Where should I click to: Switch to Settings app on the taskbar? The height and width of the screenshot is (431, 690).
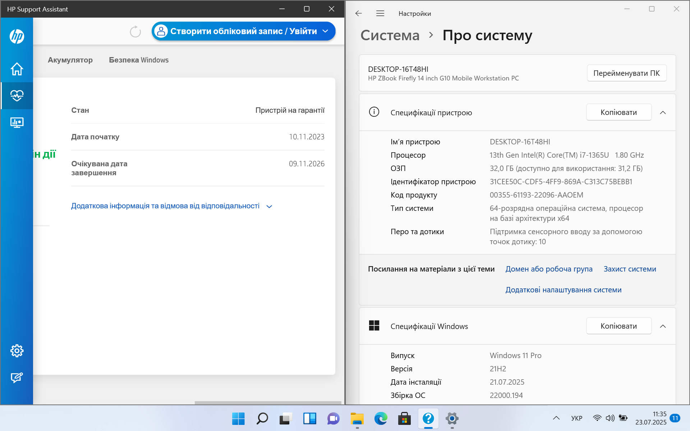pyautogui.click(x=452, y=418)
